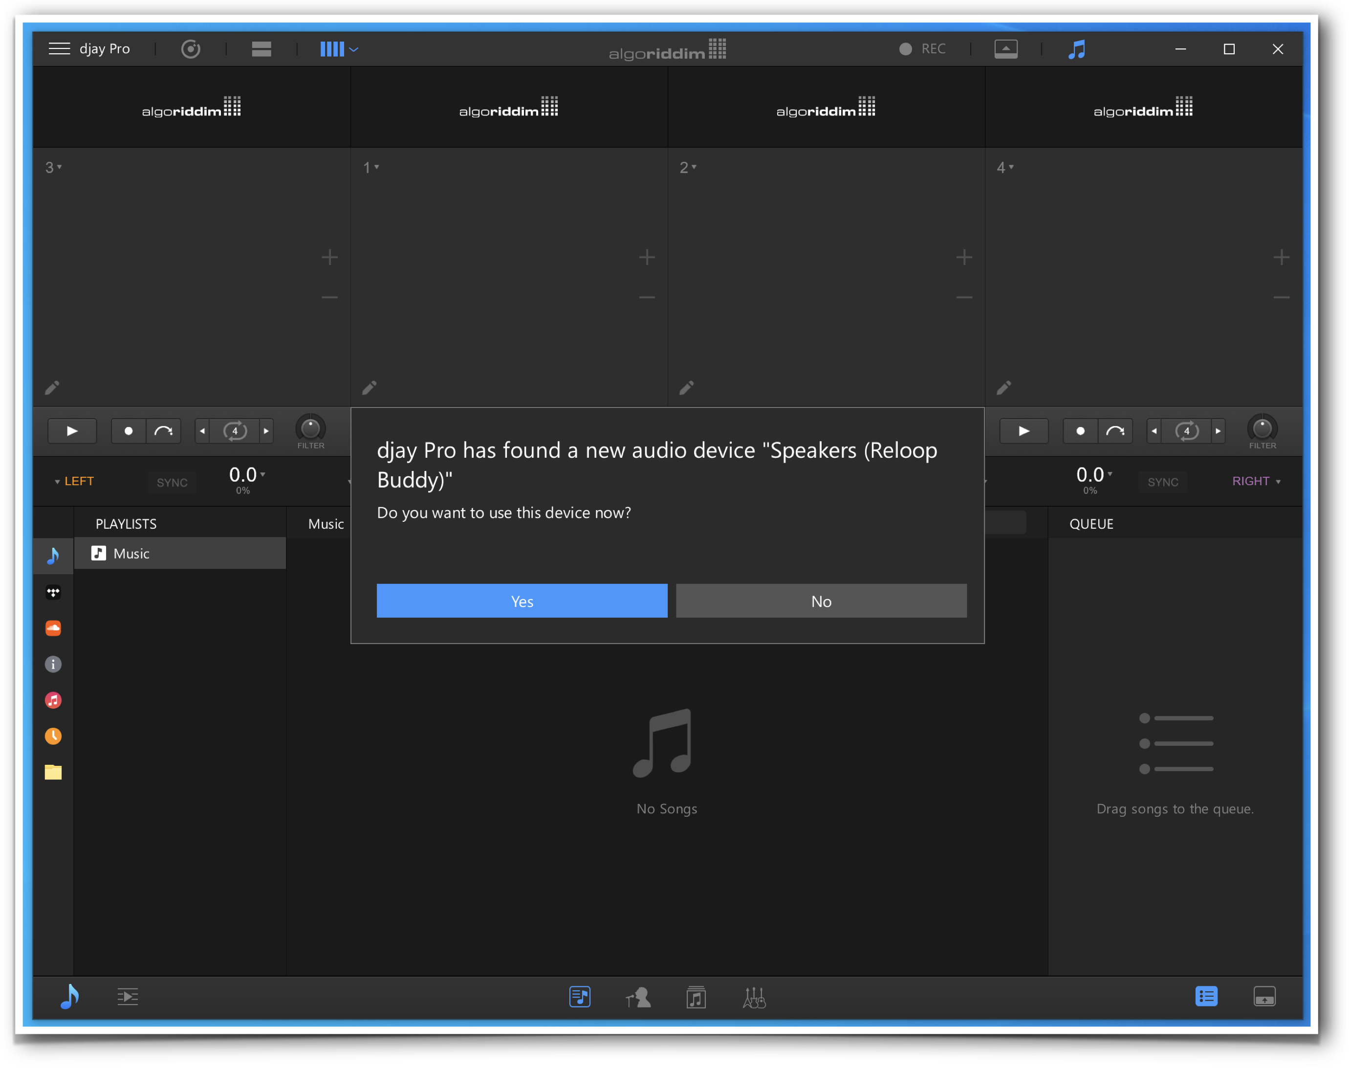This screenshot has height=1072, width=1350.
Task: Show the albums view in bottom bar
Action: 696,997
